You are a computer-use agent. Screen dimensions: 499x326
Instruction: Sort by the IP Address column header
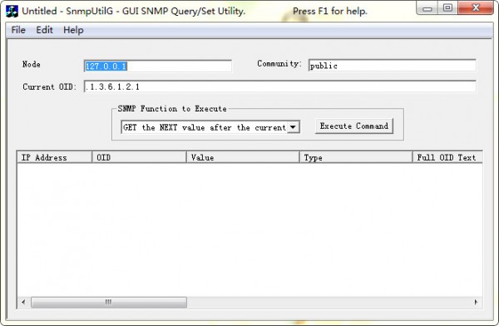pyautogui.click(x=54, y=157)
